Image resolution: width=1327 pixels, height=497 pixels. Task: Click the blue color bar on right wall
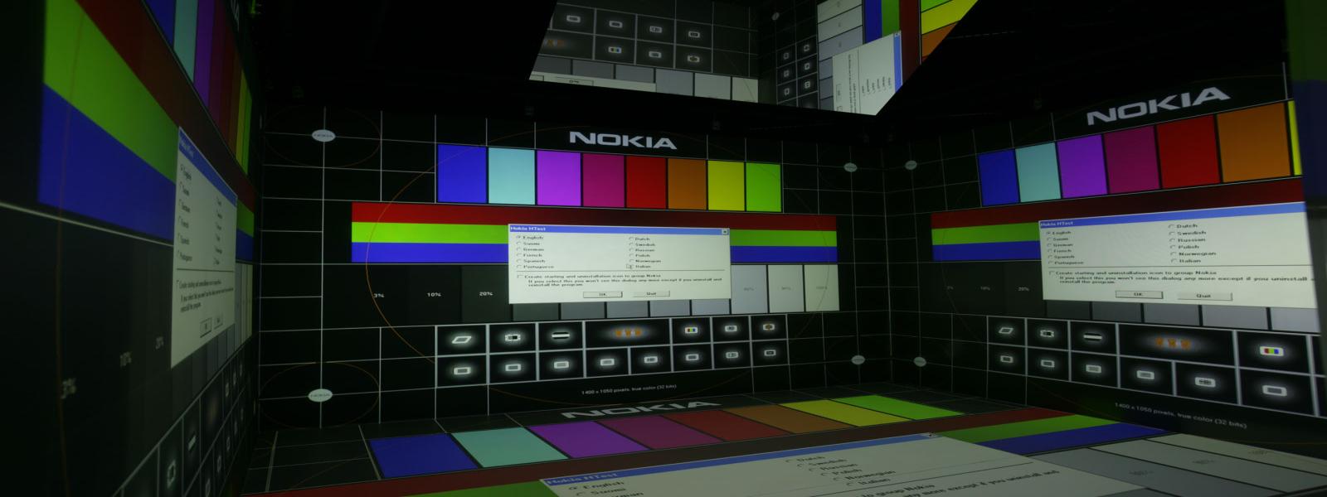click(997, 176)
